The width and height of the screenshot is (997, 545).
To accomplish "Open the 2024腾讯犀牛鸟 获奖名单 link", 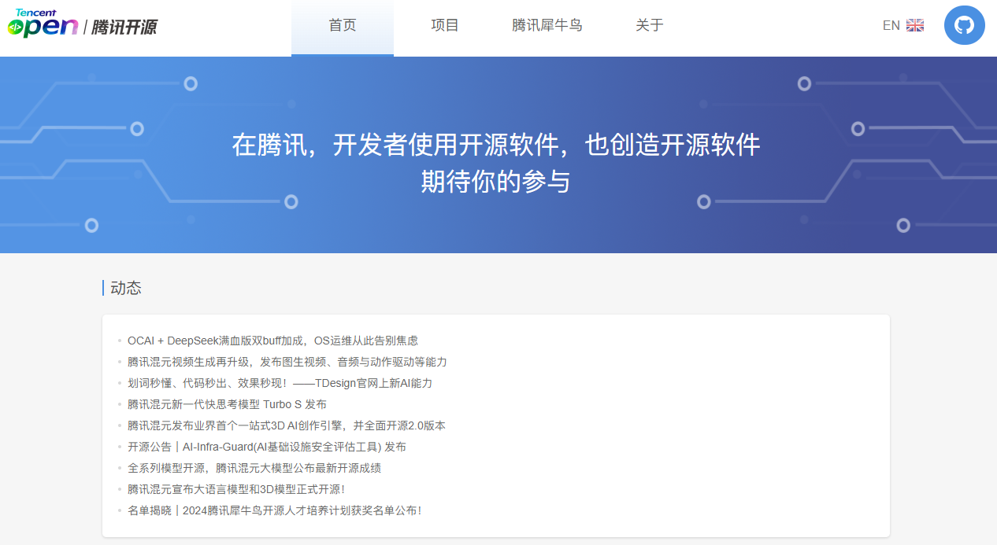I will tap(274, 510).
